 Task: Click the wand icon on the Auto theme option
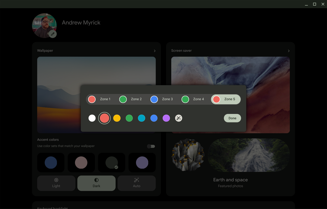137,180
